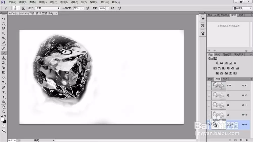Select the Hand tool

tap(3, 107)
